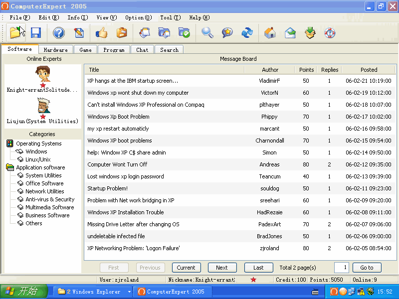Open the Tool menu
This screenshot has height=299, width=399.
tap(169, 17)
